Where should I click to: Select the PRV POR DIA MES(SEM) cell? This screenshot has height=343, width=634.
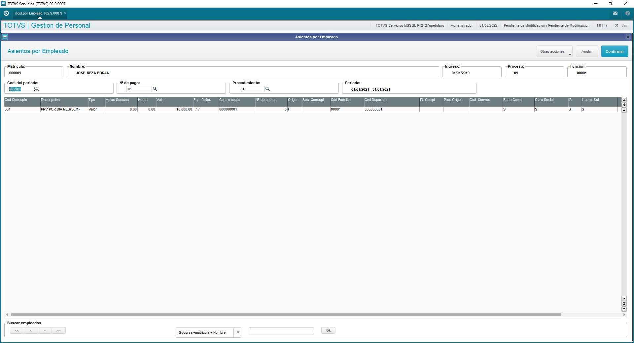(x=64, y=109)
